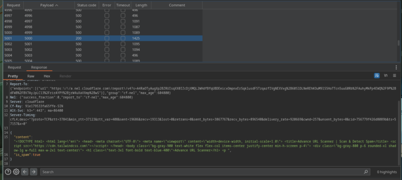Switch to the Response tab

tap(39, 67)
